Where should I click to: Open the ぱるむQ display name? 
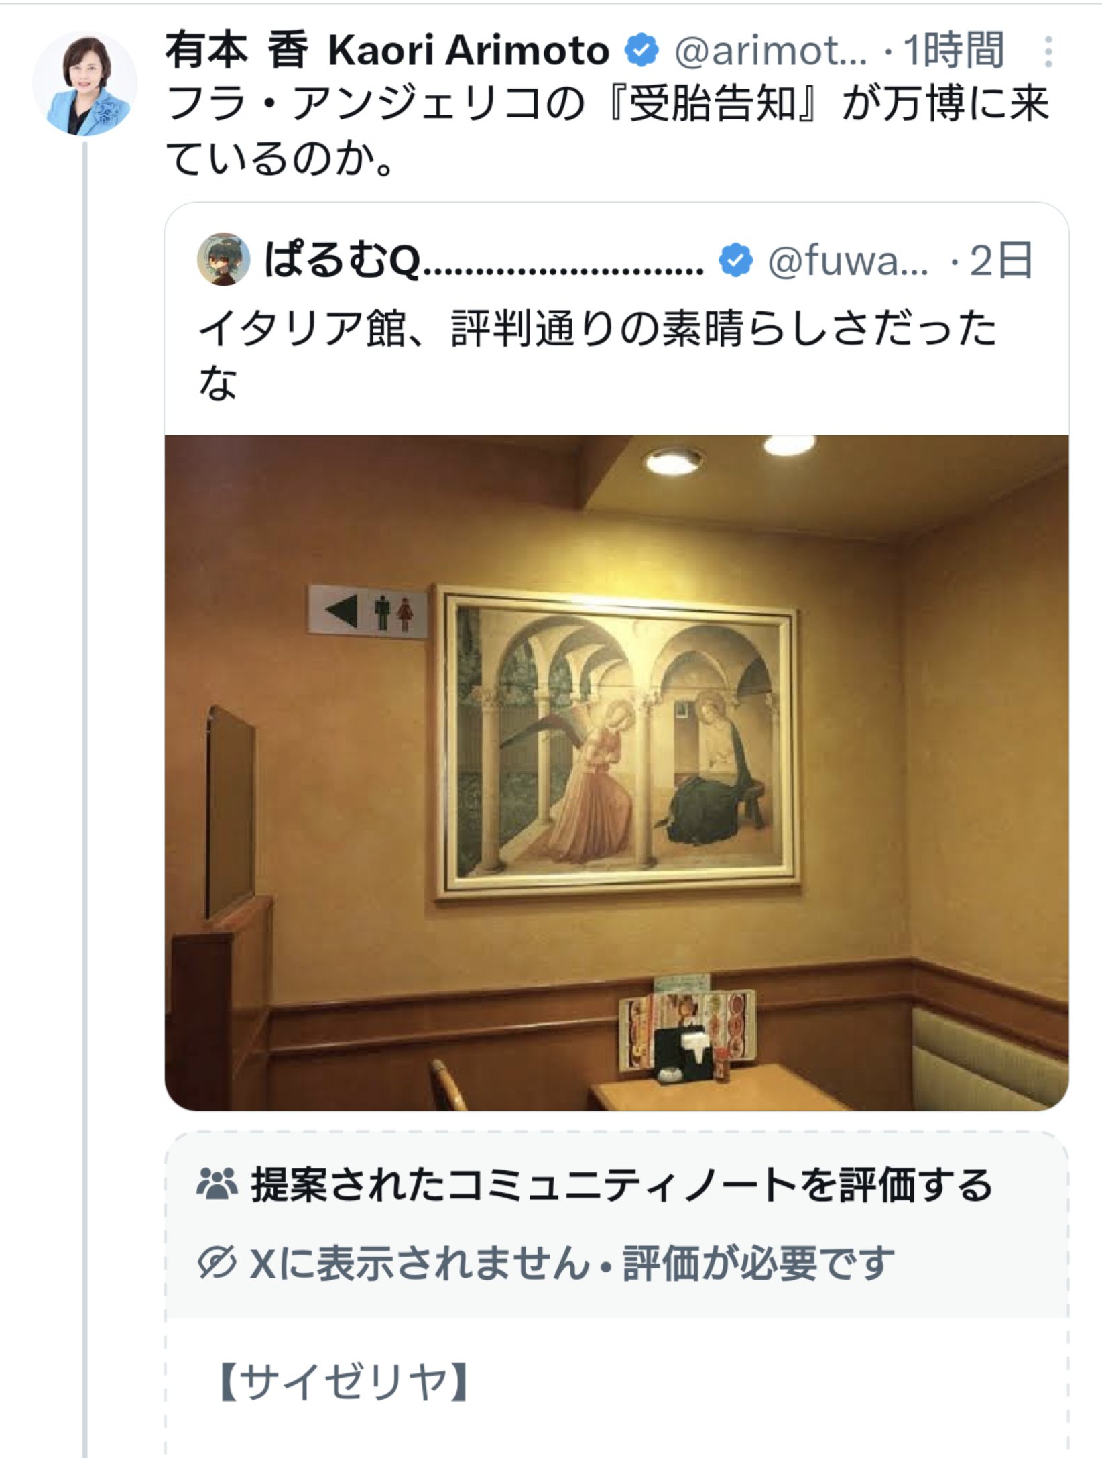click(483, 260)
